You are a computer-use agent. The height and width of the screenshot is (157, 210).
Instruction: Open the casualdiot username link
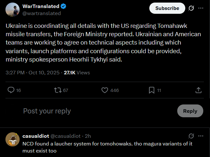pos(36,136)
